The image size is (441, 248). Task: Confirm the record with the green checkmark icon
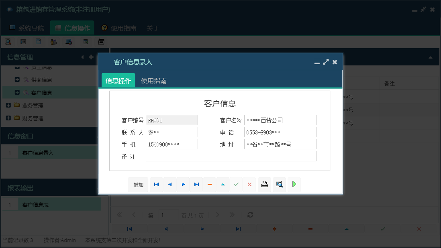pos(236,184)
